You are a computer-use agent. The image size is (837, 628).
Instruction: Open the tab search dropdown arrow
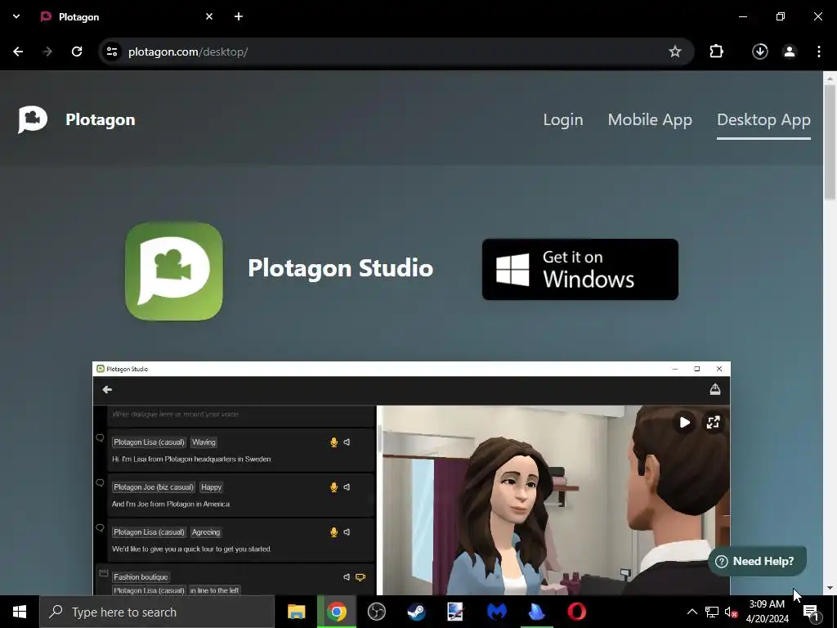click(16, 16)
